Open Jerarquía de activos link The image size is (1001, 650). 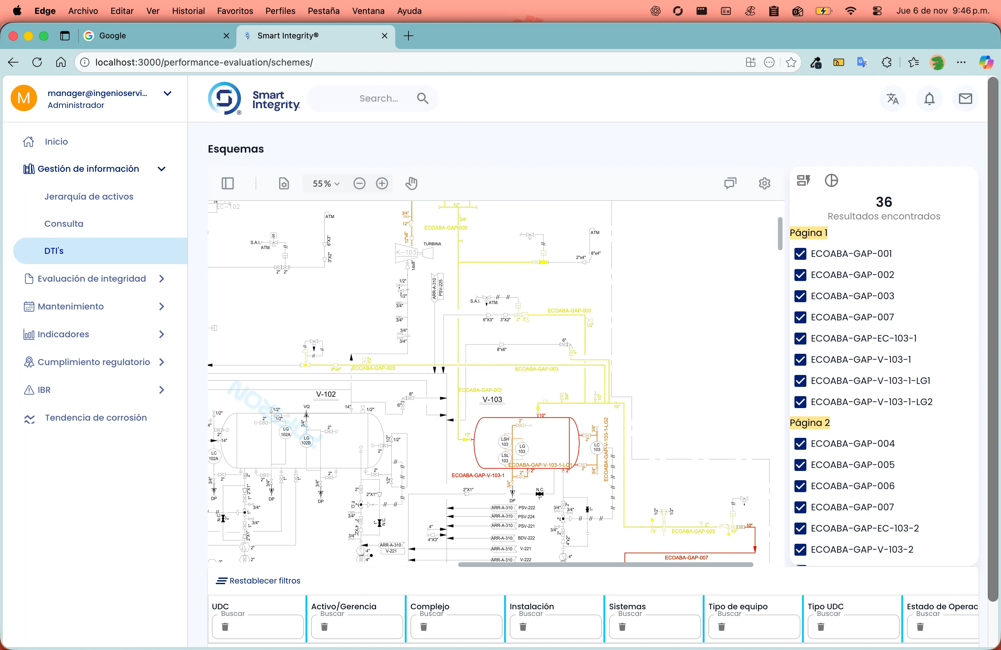(x=89, y=196)
